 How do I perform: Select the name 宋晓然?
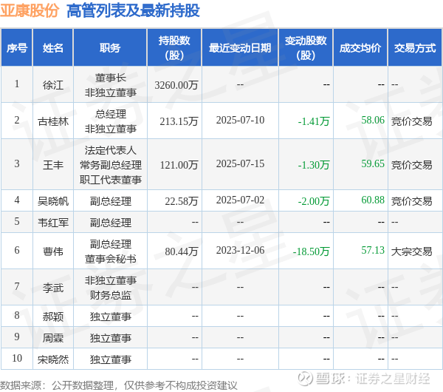(x=53, y=359)
